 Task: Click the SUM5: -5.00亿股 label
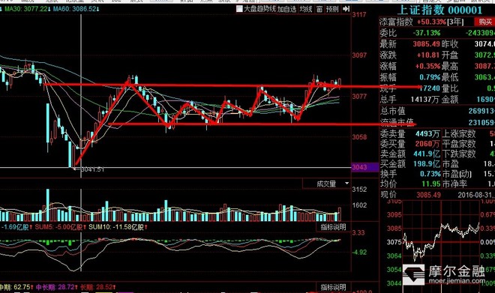60,227
